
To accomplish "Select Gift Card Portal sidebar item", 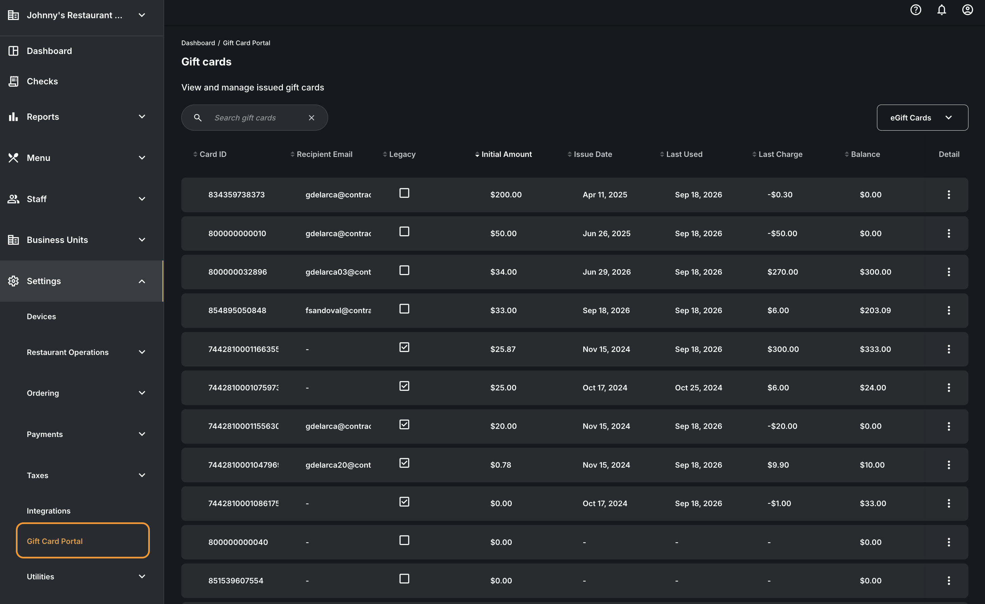I will 83,541.
